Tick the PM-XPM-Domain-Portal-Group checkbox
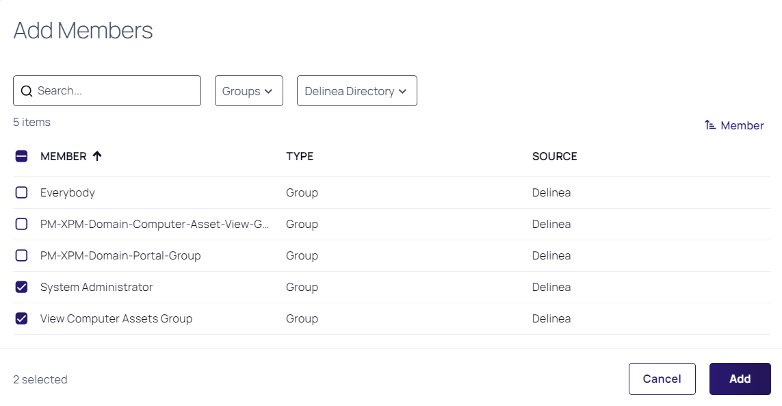This screenshot has width=782, height=406. click(21, 255)
